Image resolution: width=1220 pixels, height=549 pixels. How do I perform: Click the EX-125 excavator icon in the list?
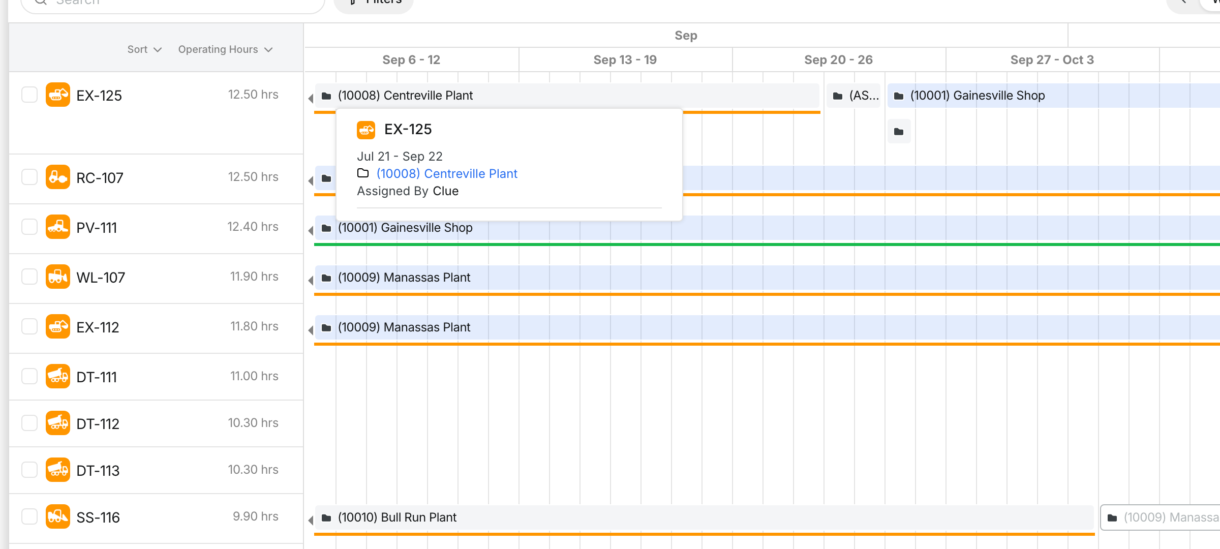click(58, 95)
